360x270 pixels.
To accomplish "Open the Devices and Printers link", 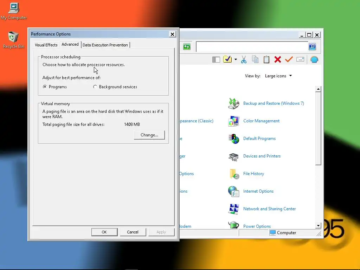I will [262, 156].
